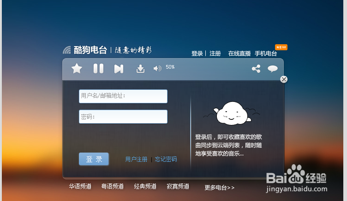
Task: Expand 更多电台>> more stations
Action: click(219, 188)
